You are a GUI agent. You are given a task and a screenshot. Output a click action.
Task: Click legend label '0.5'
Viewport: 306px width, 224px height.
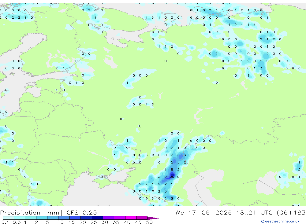[x=17, y=222]
